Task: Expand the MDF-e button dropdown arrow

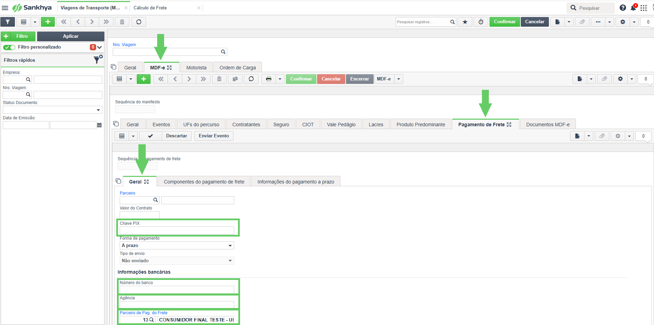Action: pyautogui.click(x=399, y=79)
